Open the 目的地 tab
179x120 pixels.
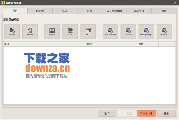pyautogui.click(x=40, y=11)
